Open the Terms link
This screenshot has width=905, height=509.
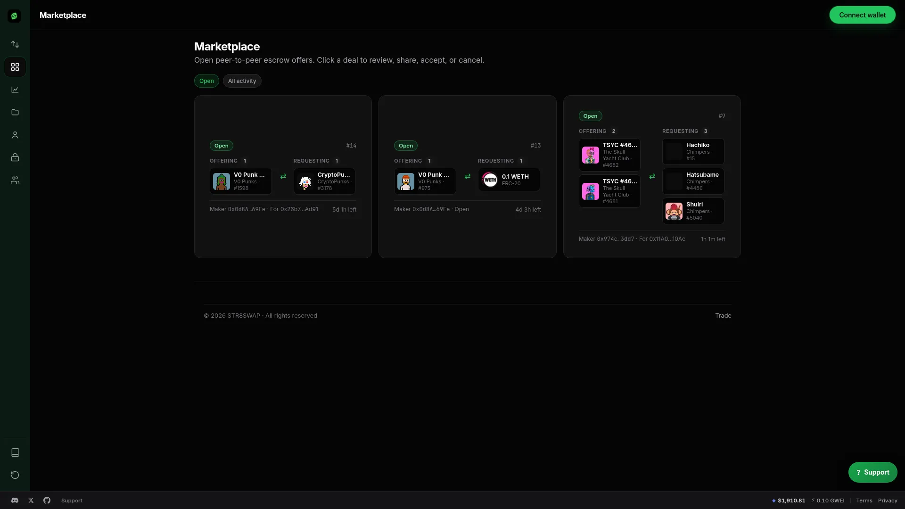(864, 501)
